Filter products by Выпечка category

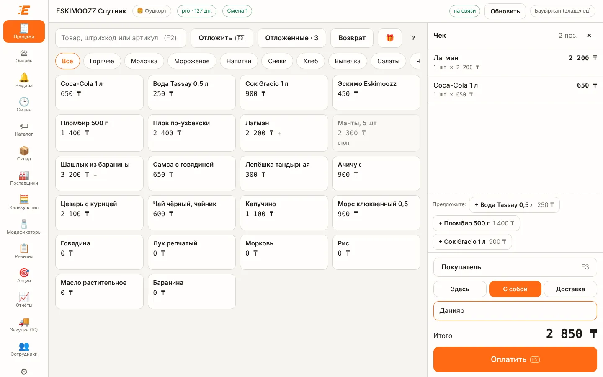coord(348,61)
